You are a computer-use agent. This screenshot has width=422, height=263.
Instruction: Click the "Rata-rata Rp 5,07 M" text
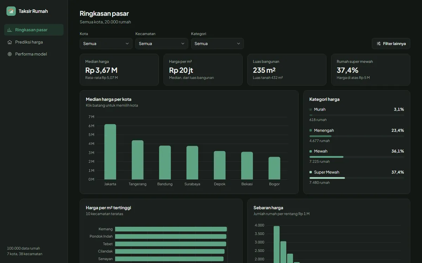pos(102,78)
